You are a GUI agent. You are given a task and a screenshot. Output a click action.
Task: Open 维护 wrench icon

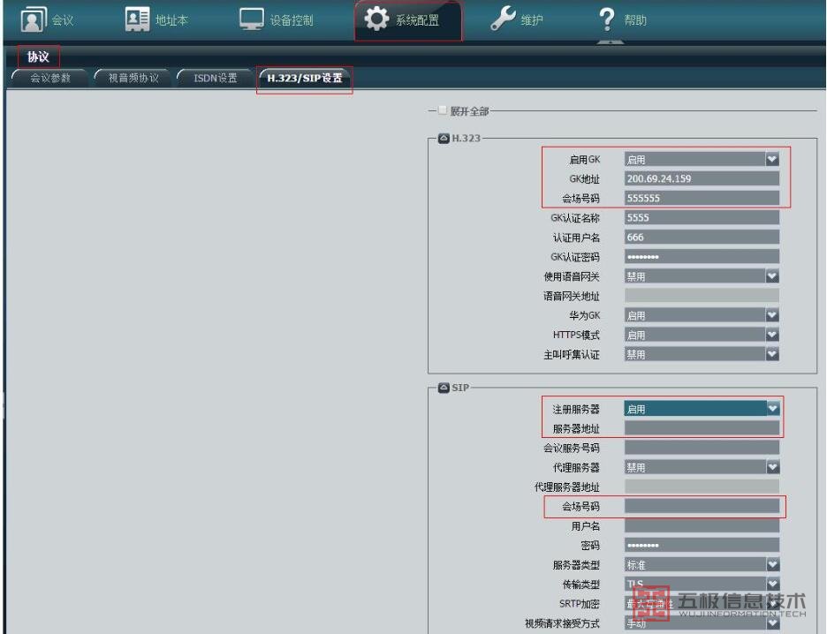(503, 19)
